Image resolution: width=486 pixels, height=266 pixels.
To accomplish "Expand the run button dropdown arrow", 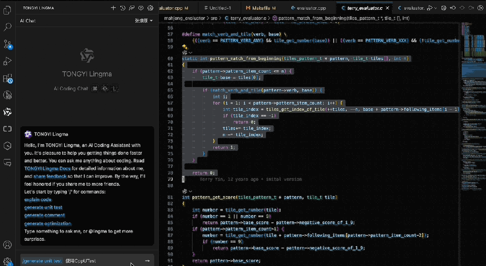I will 436,8.
